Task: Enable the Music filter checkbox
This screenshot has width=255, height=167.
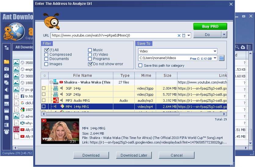Action: [90, 50]
